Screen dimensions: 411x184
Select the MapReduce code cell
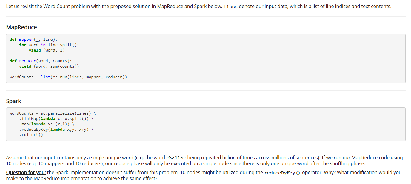click(206, 58)
